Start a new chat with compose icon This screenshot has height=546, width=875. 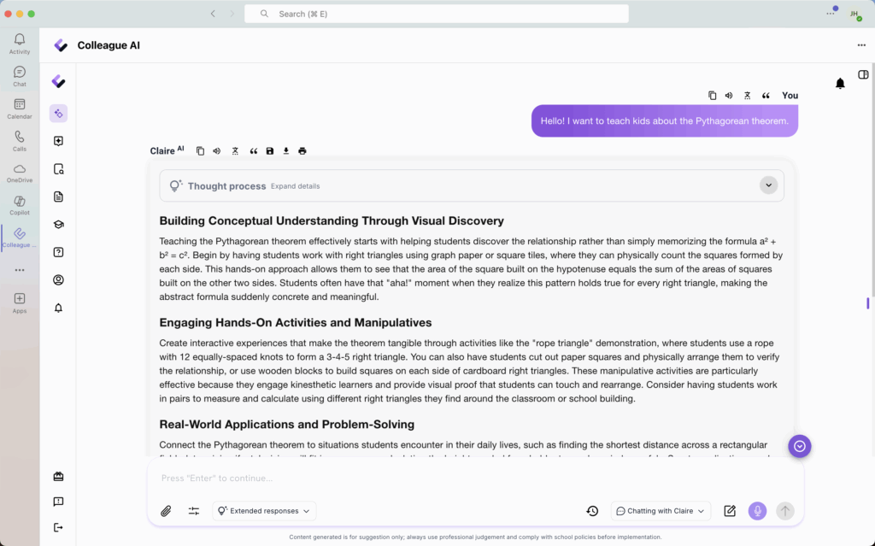(730, 511)
